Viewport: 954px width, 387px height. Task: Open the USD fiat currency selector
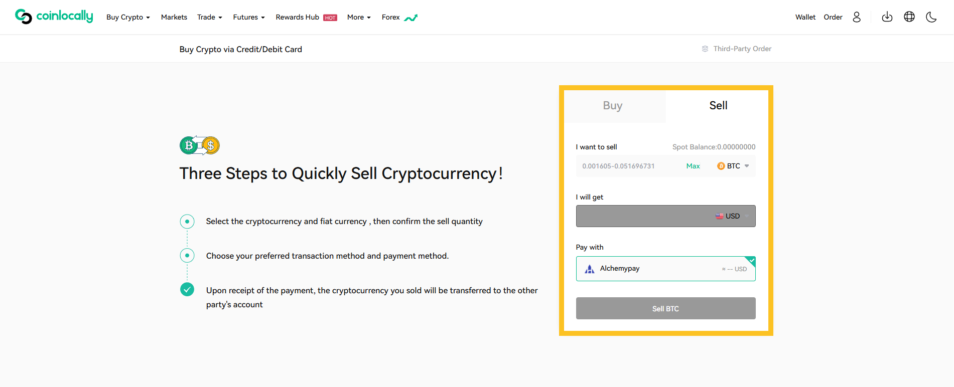click(732, 216)
